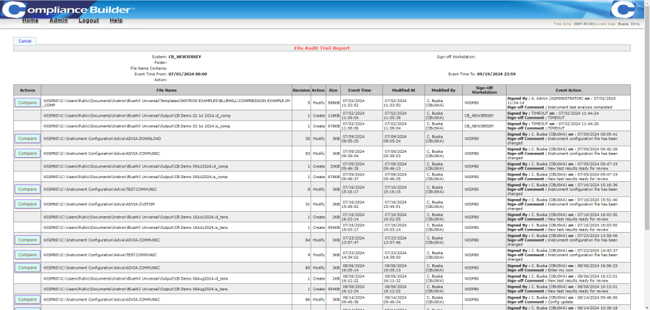The height and width of the screenshot is (310, 650).
Task: Compare ADVIA.COMMUNIC revision 86
Action: pyautogui.click(x=27, y=299)
